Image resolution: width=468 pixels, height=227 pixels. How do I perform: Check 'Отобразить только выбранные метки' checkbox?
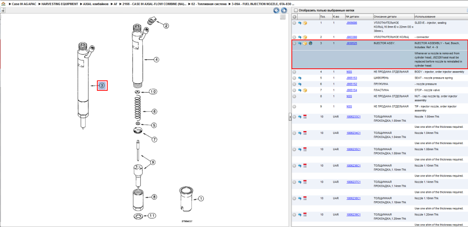(295, 10)
